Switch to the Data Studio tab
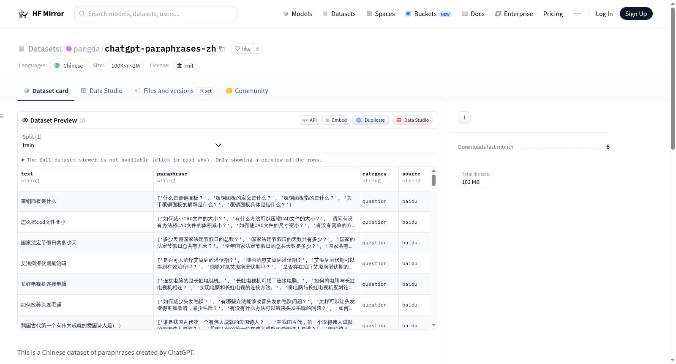The width and height of the screenshot is (676, 364). coord(102,91)
